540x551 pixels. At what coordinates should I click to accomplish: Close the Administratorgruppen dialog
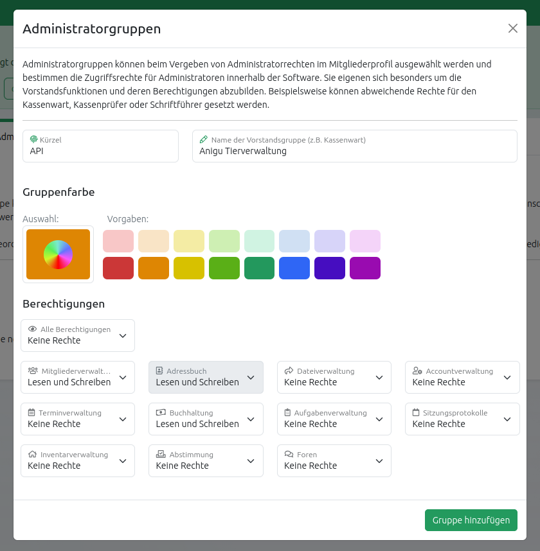pos(512,28)
